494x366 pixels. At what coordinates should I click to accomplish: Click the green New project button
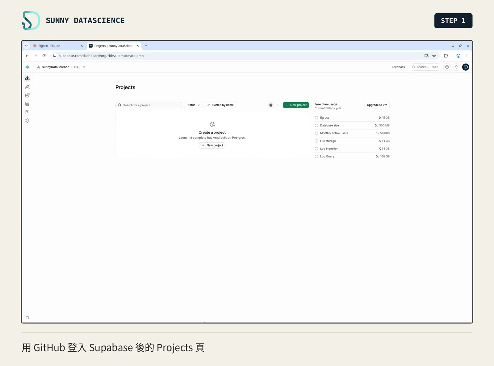296,105
